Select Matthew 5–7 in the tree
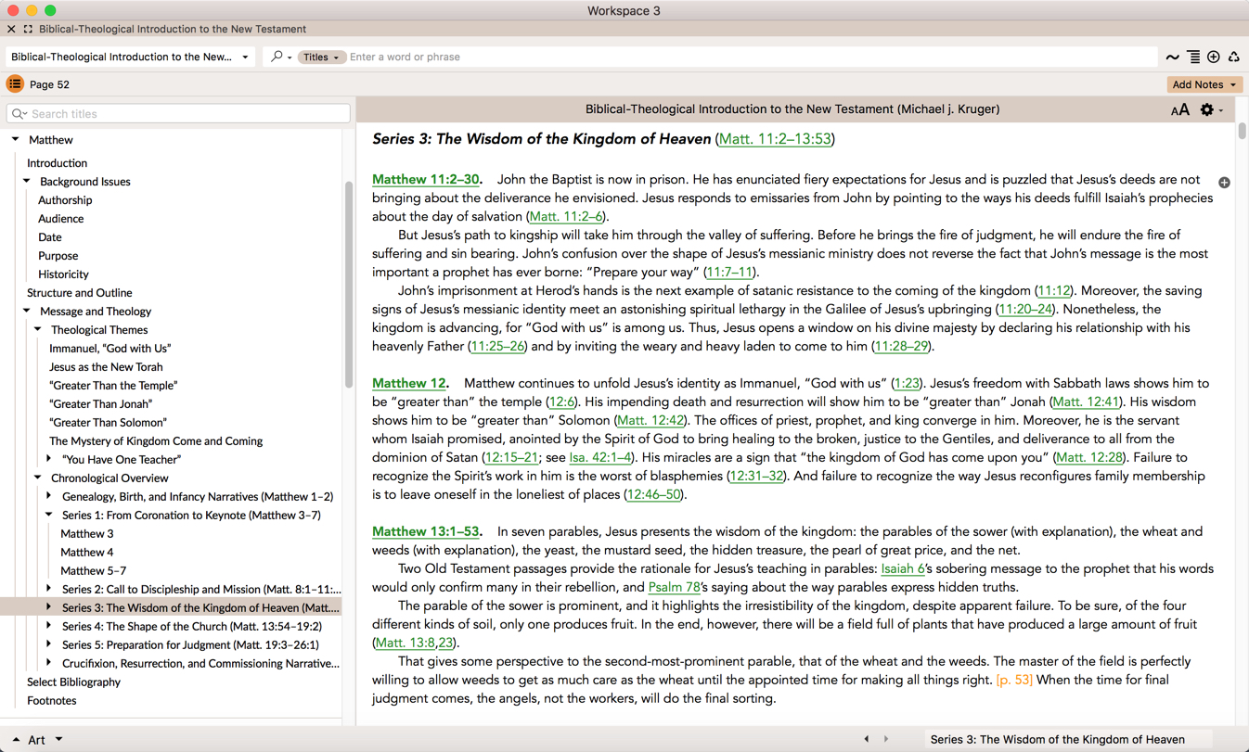The image size is (1249, 752). coord(93,571)
